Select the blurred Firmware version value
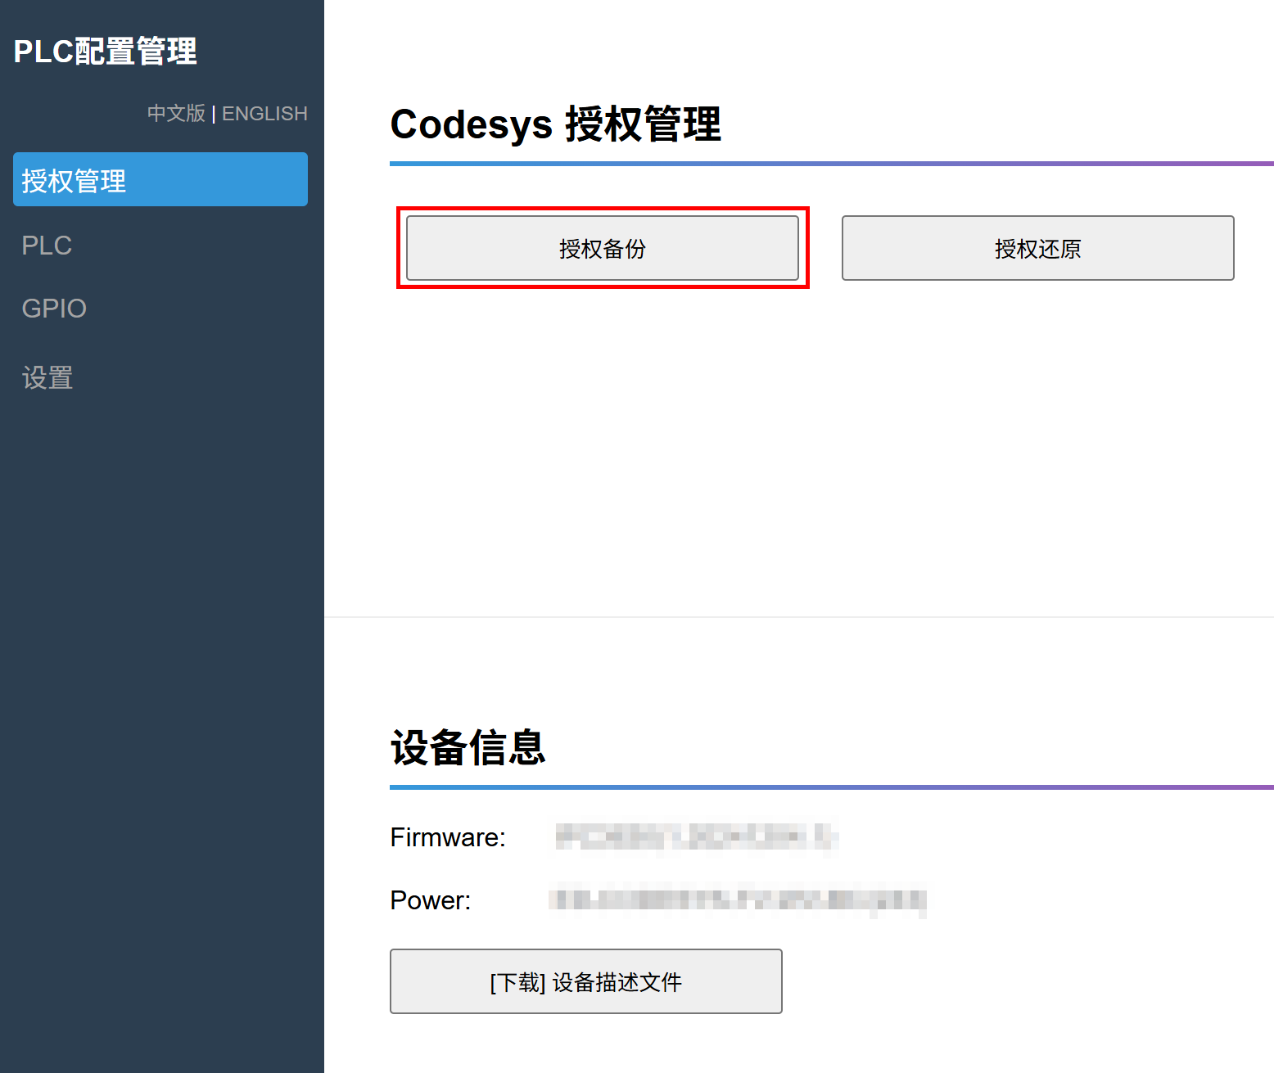The image size is (1274, 1073). (x=696, y=837)
